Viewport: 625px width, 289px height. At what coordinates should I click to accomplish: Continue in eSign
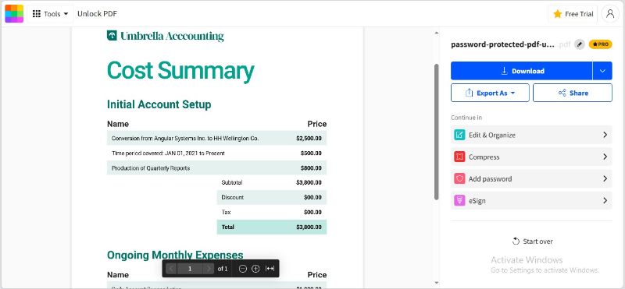pos(531,200)
